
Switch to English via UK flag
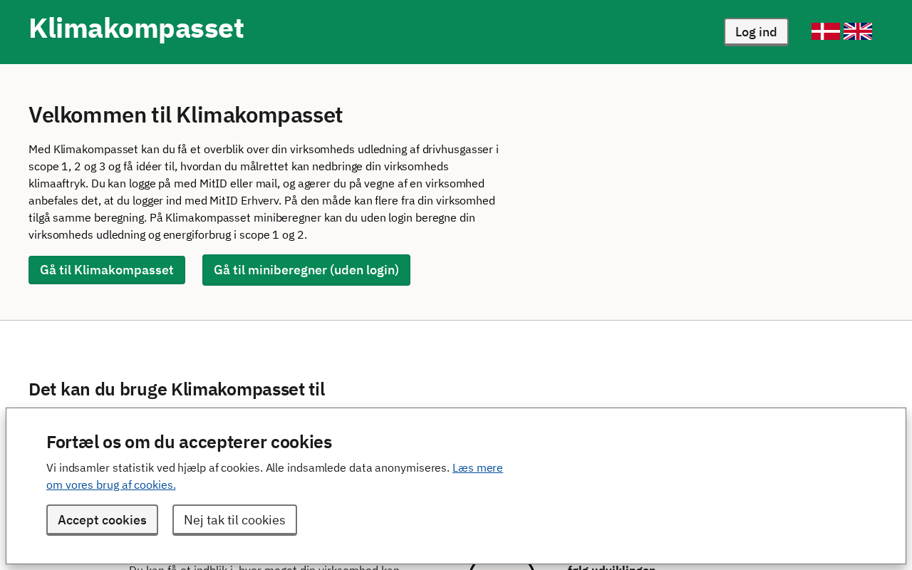pyautogui.click(x=857, y=31)
